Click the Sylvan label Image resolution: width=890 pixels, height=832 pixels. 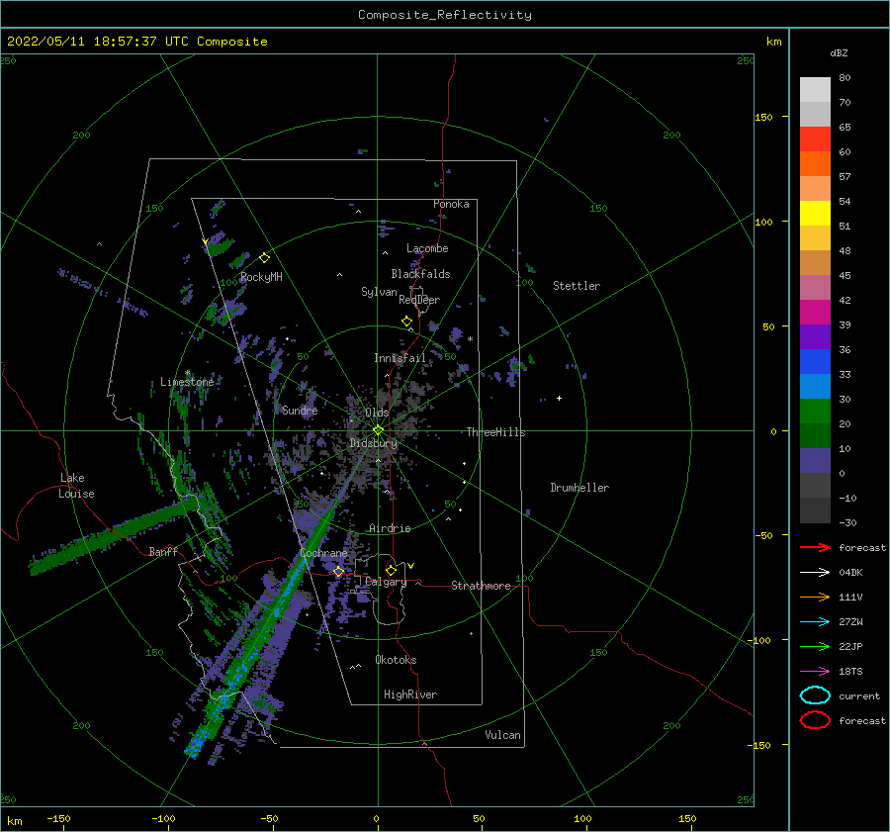point(379,292)
